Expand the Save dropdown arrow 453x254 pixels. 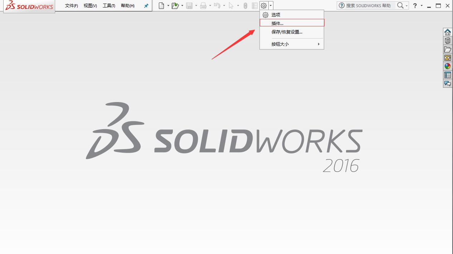[x=196, y=6]
